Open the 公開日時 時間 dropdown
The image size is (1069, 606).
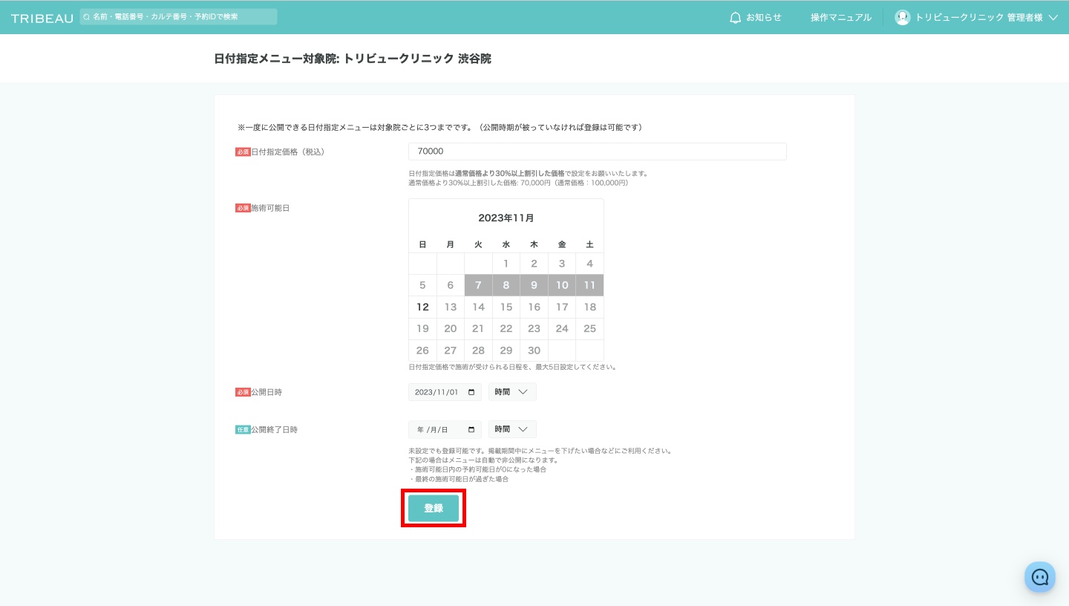click(x=512, y=392)
